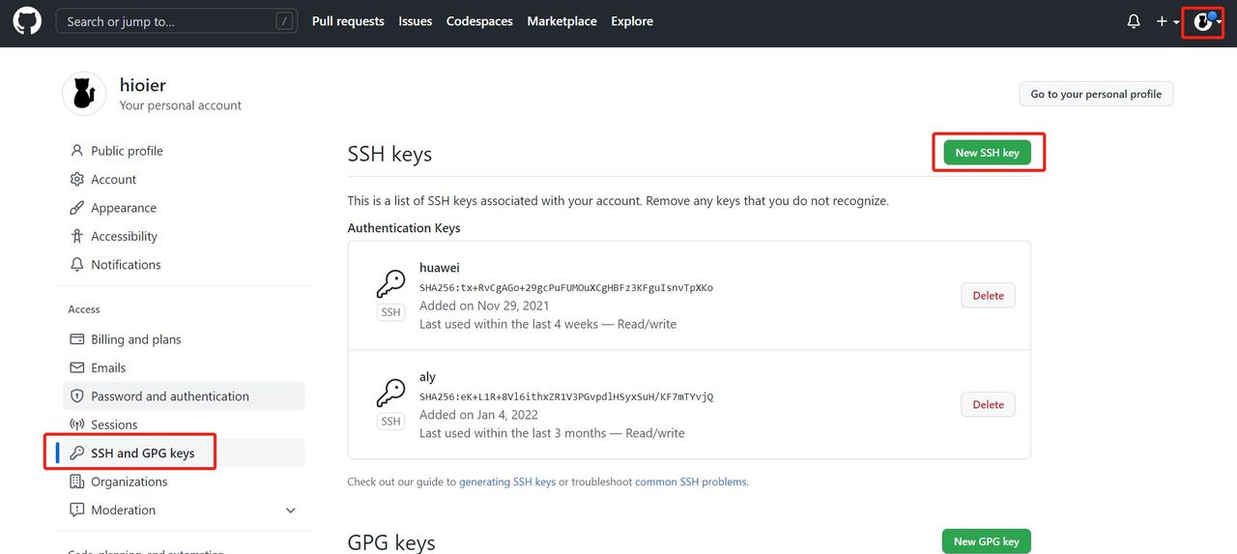The image size is (1237, 554).
Task: Expand the Moderation section chevron
Action: click(291, 510)
